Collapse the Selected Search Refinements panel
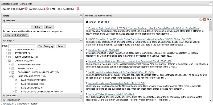Viewport: 213px width, 105px height. [x=210, y=4]
